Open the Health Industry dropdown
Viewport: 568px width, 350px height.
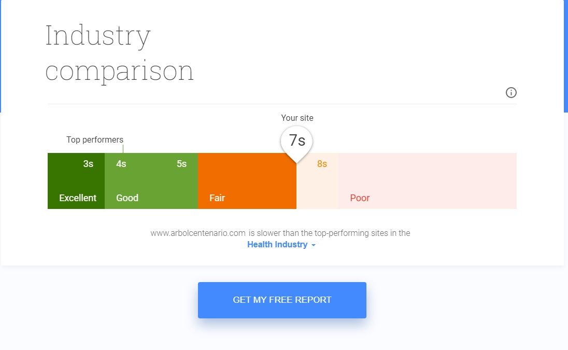(x=281, y=245)
